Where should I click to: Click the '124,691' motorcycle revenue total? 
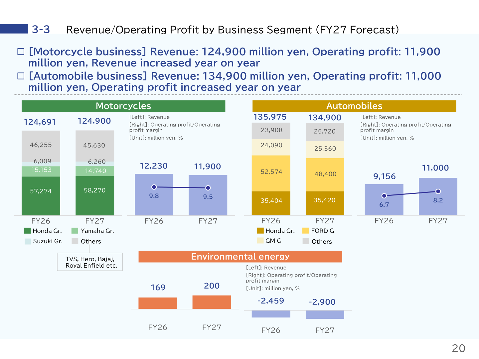[40, 122]
